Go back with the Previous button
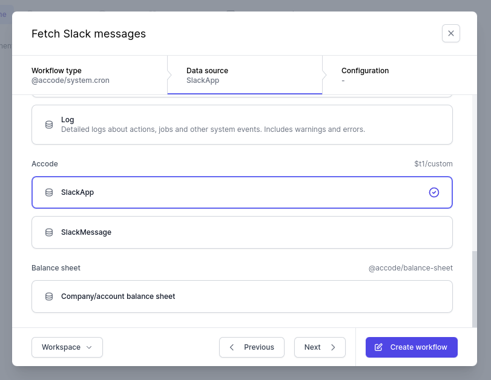Image resolution: width=491 pixels, height=380 pixels. point(252,347)
